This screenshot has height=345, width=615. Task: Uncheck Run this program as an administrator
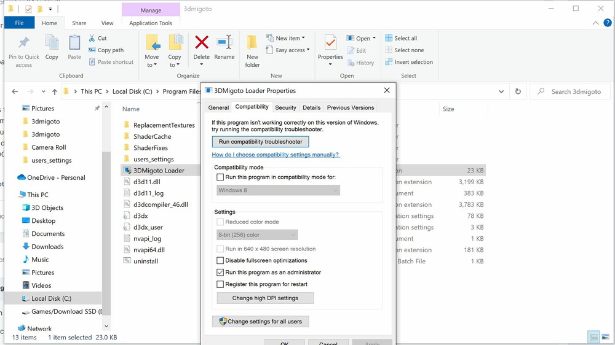(x=220, y=272)
